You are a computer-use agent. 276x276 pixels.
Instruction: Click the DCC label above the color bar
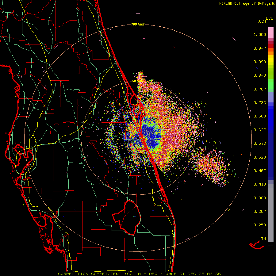pyautogui.click(x=269, y=18)
